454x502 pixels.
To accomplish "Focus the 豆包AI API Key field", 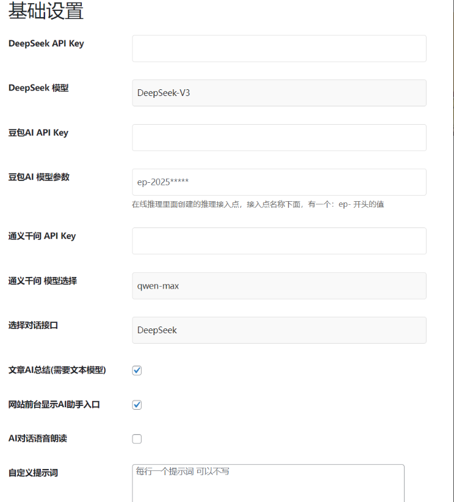I will [x=279, y=138].
